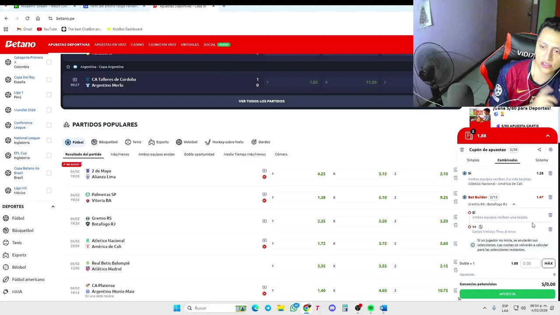Select Fútbol in Deportes list

18,218
